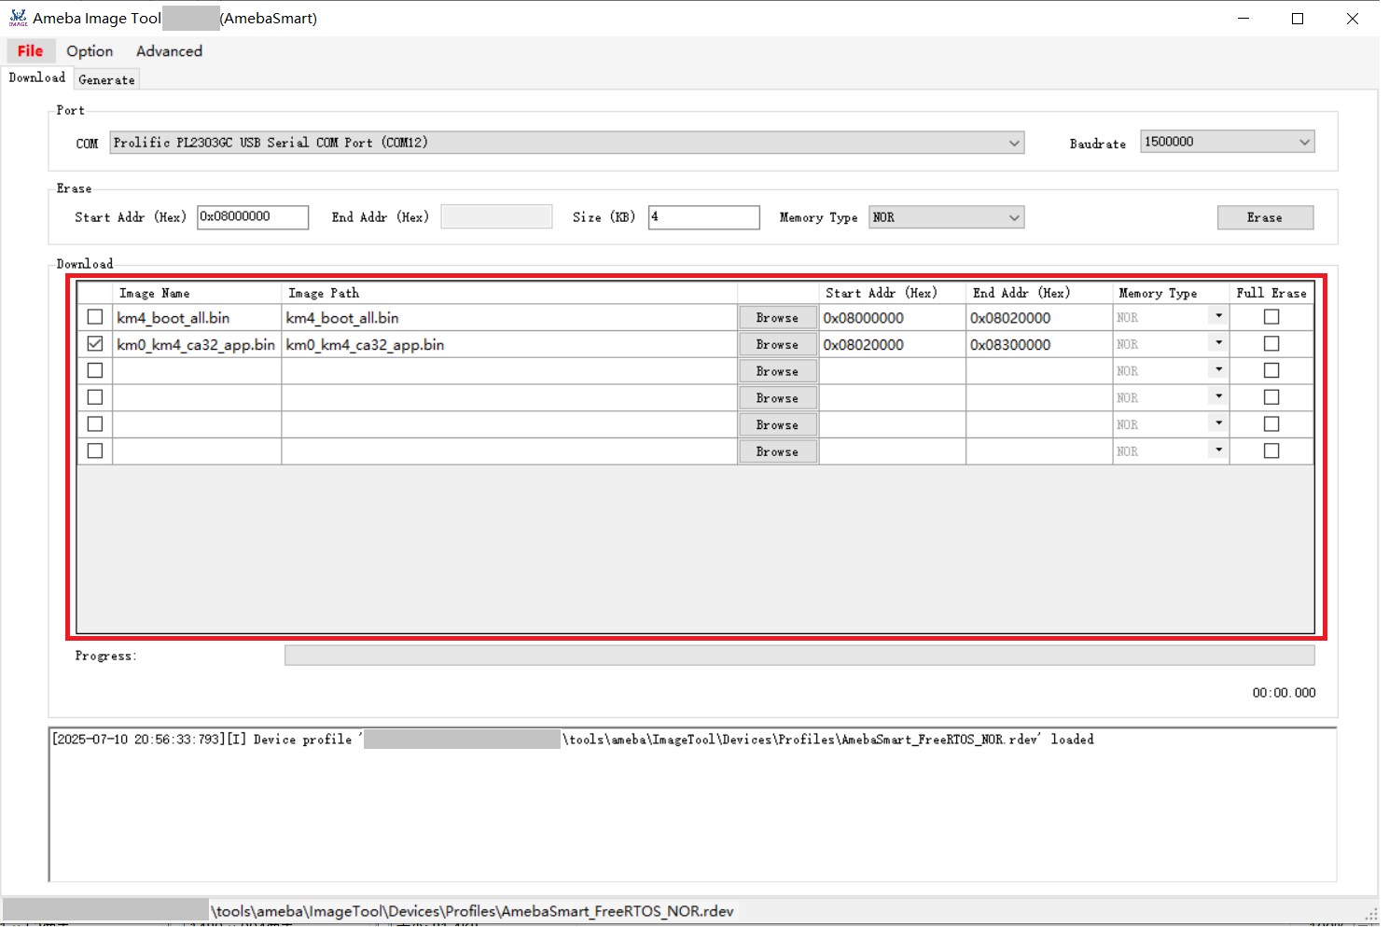
Task: Enable Full Erase for km0_km4_ca32_app.bin row
Action: [1271, 344]
